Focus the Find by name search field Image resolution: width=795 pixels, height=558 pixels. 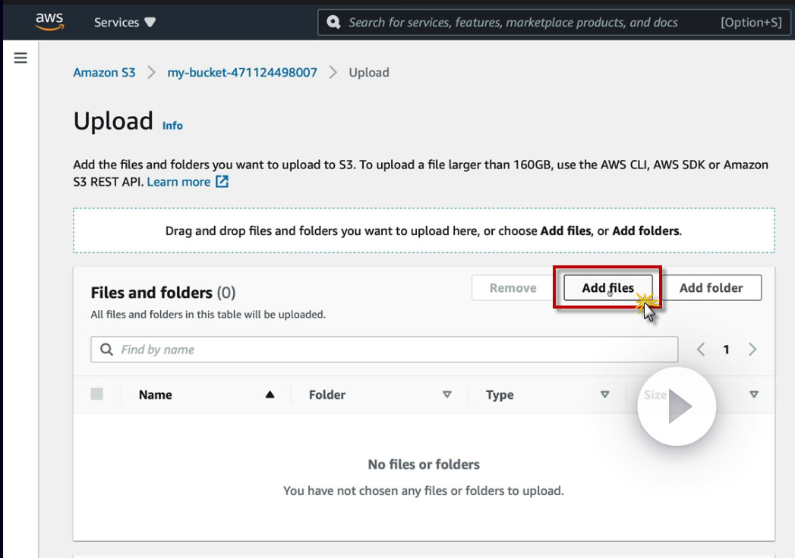(395, 350)
